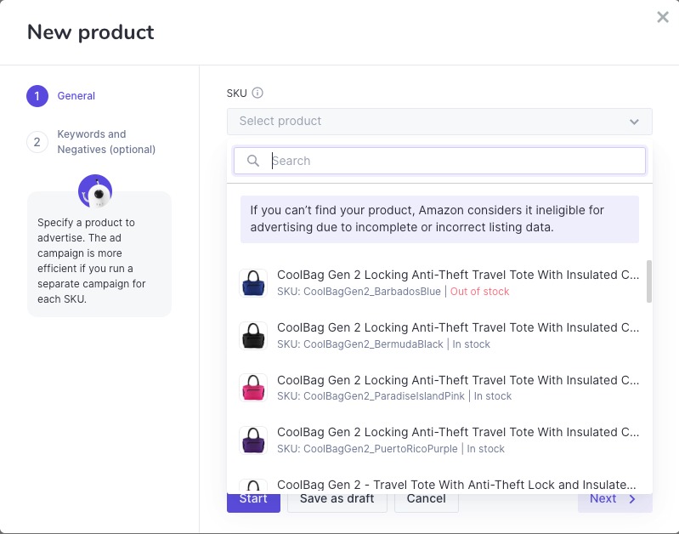Close the New product dialog
Screen dimensions: 679x534
[x=663, y=17]
